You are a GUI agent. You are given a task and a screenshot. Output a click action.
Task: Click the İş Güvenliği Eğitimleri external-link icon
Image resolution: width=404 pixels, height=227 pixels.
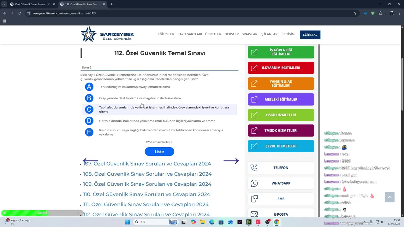(x=254, y=52)
